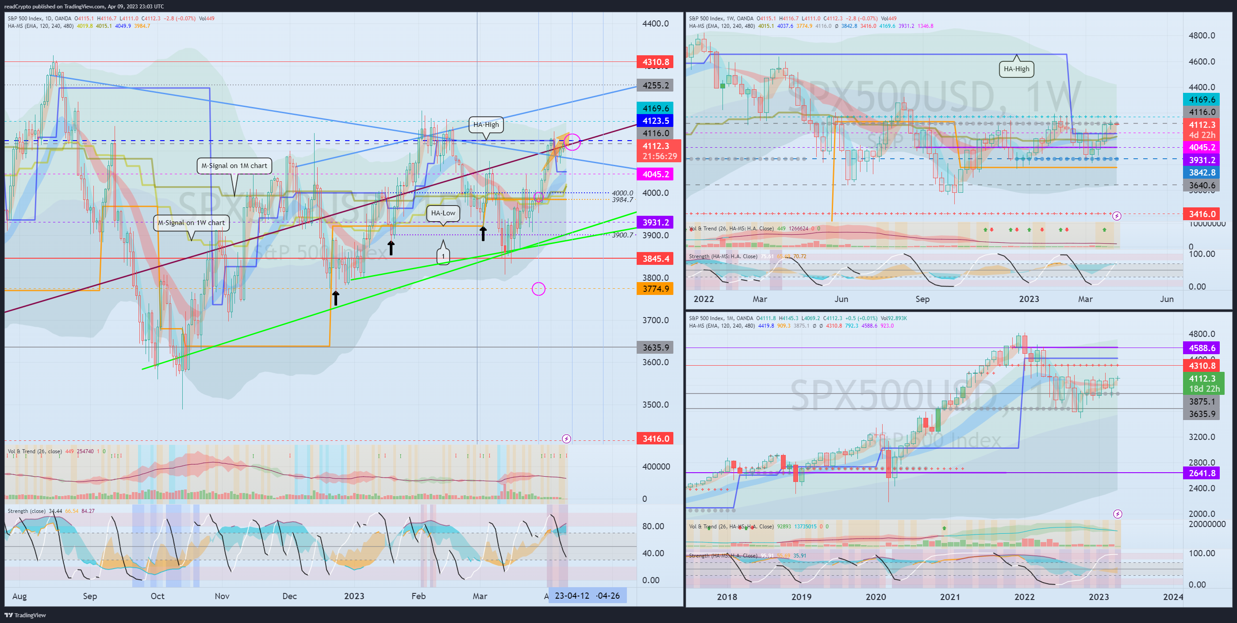Click the blue 3931.2 label on weekly chart
The height and width of the screenshot is (623, 1237).
[1202, 161]
